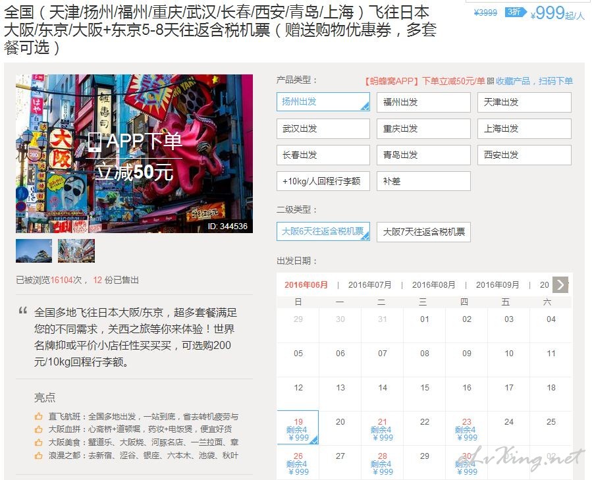Click the ID: 344536 label
Image resolution: width=592 pixels, height=480 pixels.
pos(227,227)
